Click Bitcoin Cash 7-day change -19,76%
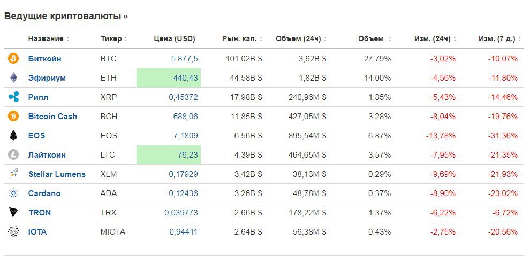The image size is (530, 256). [503, 117]
